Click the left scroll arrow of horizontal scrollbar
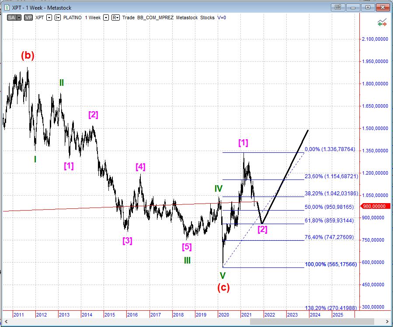This screenshot has width=393, height=327. click(x=6, y=321)
